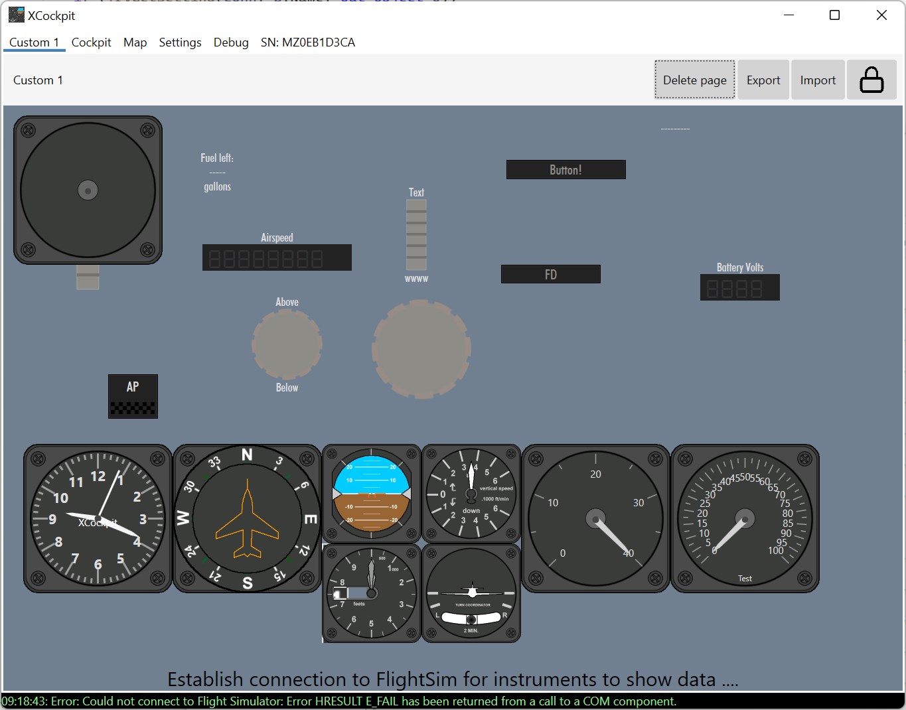Image resolution: width=906 pixels, height=710 pixels.
Task: Minimize the XCockpit window
Action: pyautogui.click(x=789, y=15)
